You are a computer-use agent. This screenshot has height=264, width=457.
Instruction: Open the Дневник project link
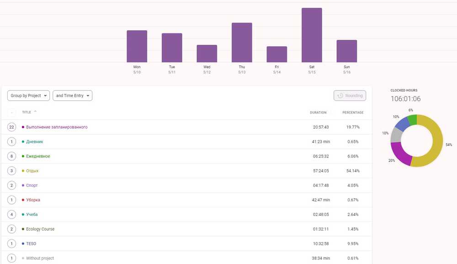coord(35,142)
